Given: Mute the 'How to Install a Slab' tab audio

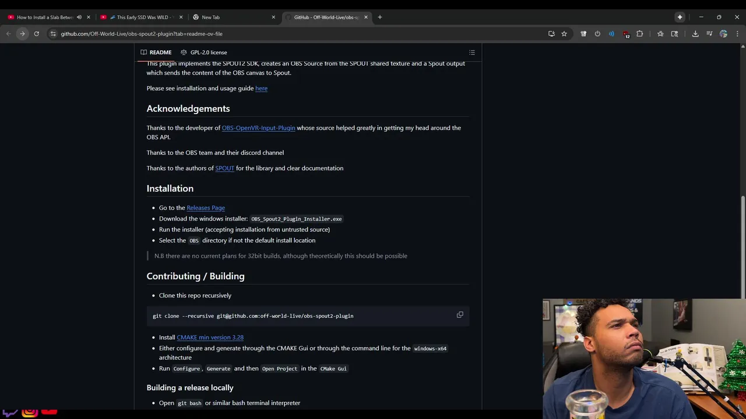Looking at the screenshot, I should click(x=79, y=17).
